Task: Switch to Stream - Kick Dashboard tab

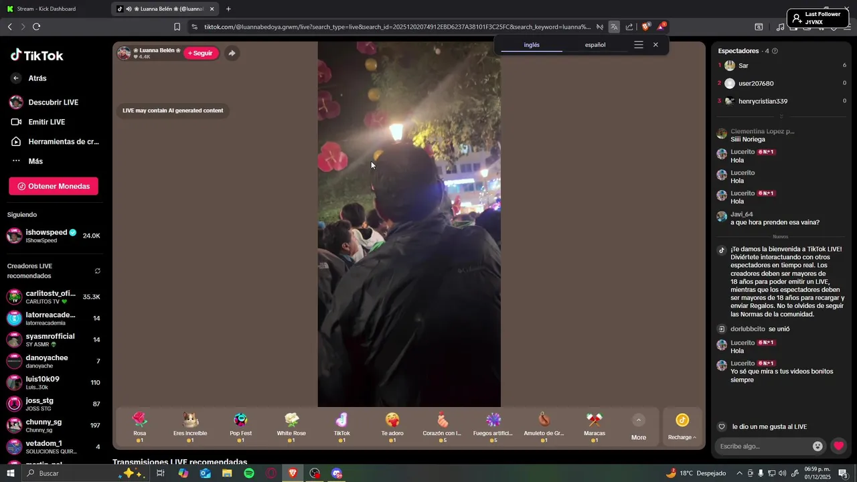Action: [56, 9]
